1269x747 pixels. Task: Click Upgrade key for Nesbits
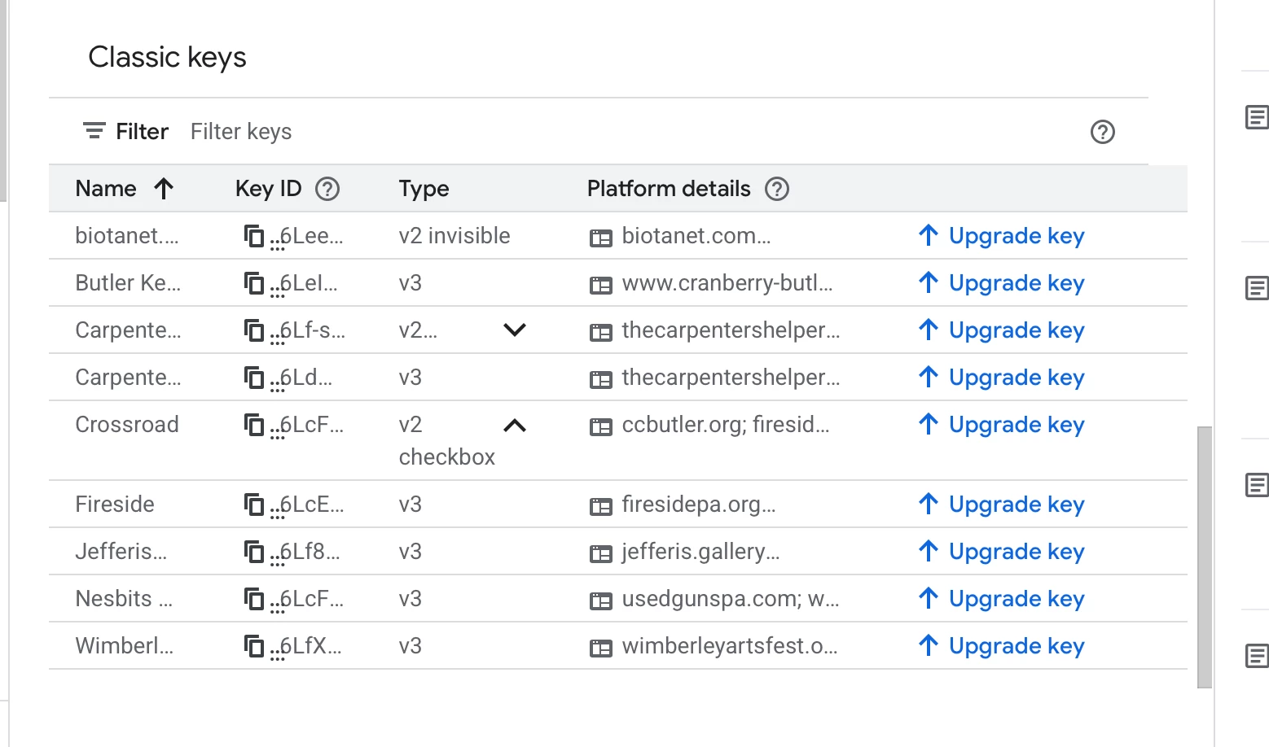1002,599
